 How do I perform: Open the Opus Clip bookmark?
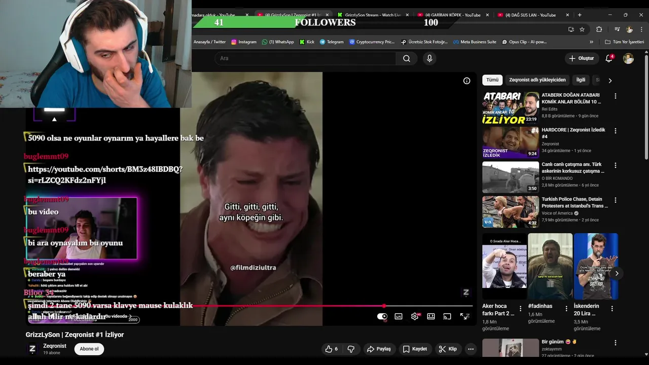click(x=524, y=42)
